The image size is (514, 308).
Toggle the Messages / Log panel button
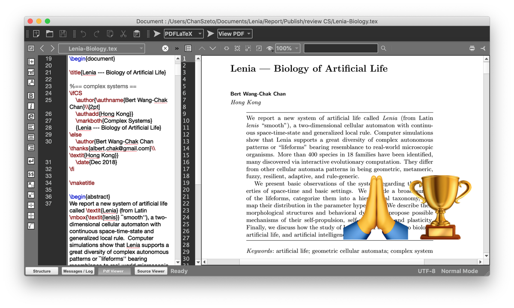[x=78, y=271]
